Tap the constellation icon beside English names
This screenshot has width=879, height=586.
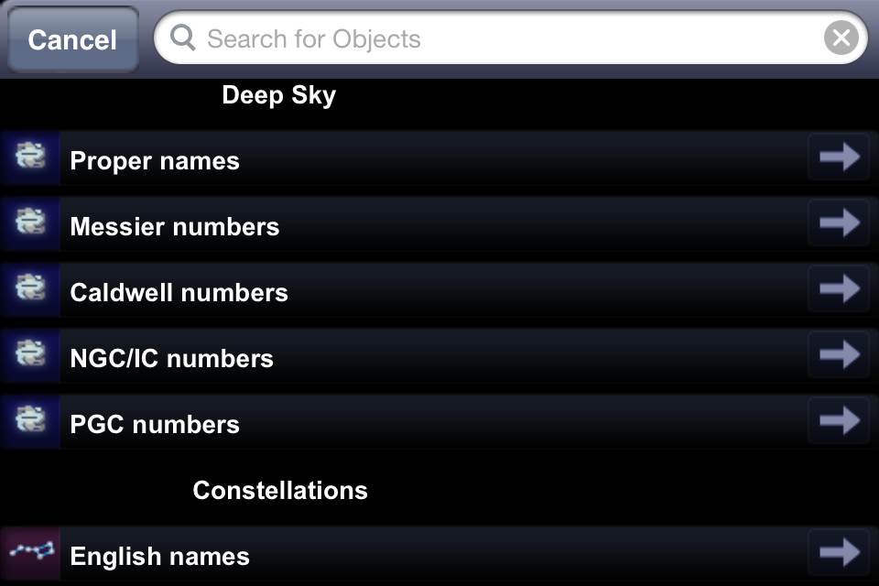pyautogui.click(x=30, y=554)
